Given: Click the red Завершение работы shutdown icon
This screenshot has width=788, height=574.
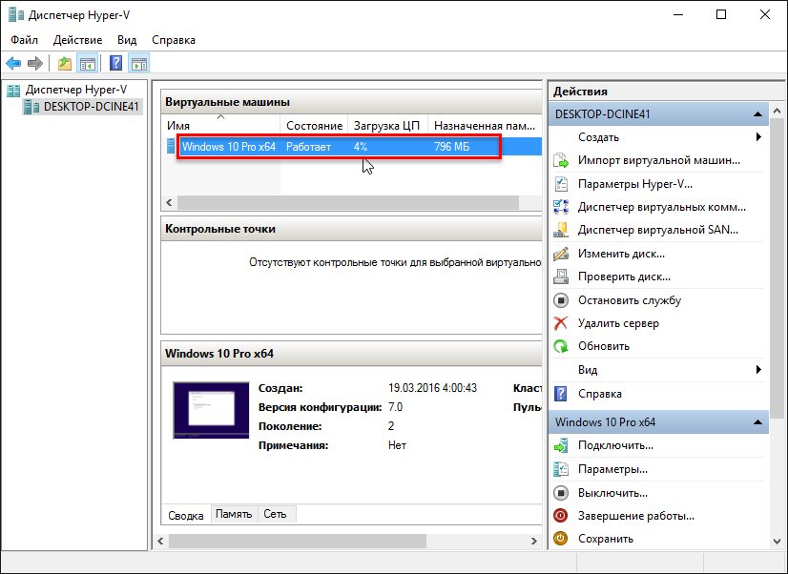Looking at the screenshot, I should (x=561, y=516).
